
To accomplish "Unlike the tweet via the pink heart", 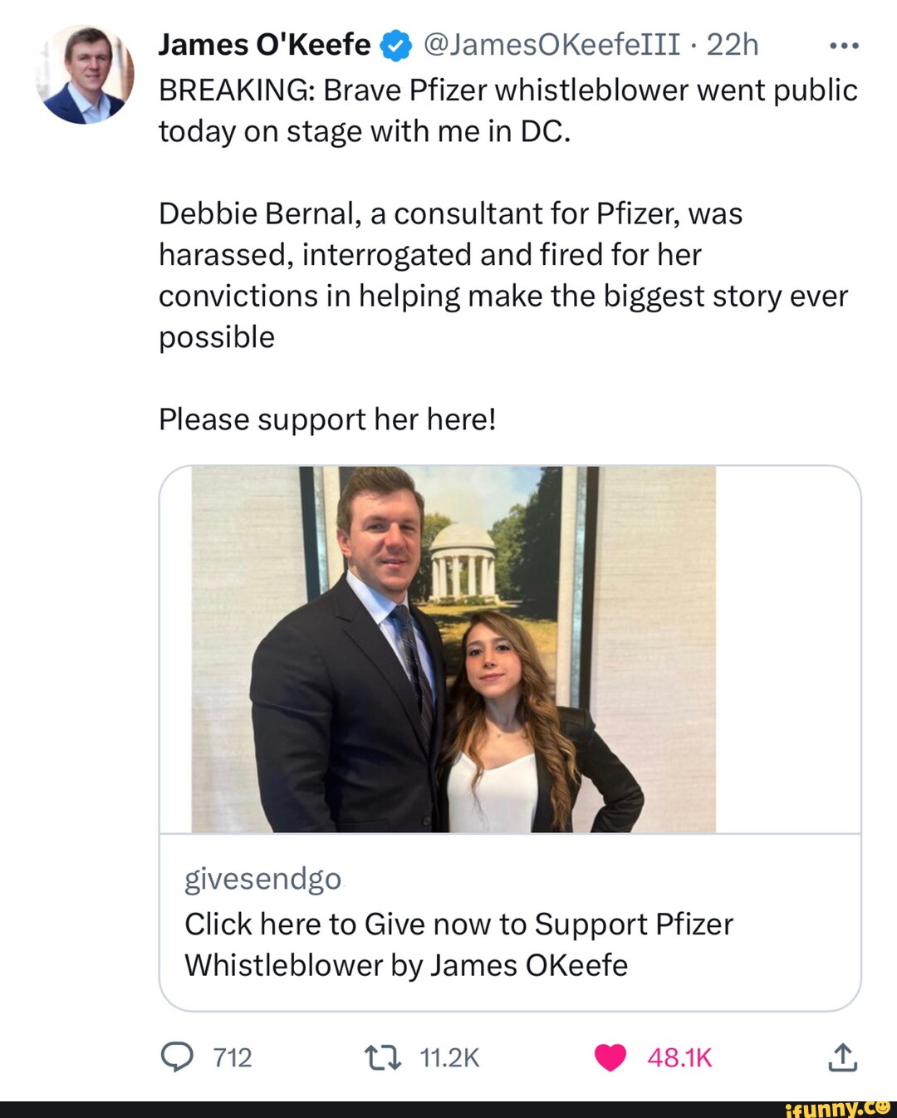I will click(610, 1057).
